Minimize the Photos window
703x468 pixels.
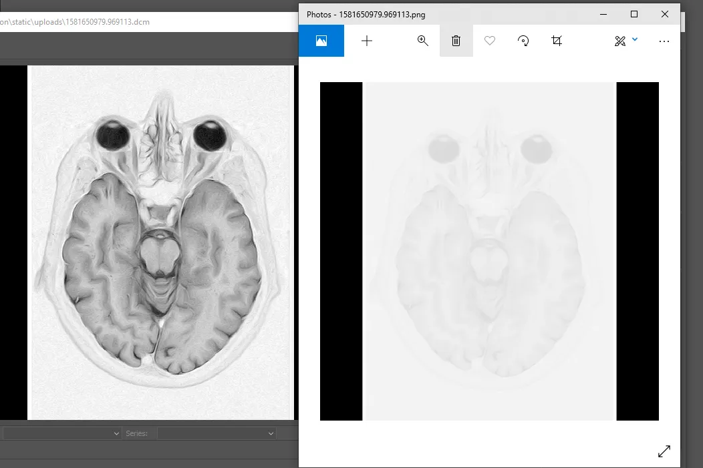[x=603, y=14]
